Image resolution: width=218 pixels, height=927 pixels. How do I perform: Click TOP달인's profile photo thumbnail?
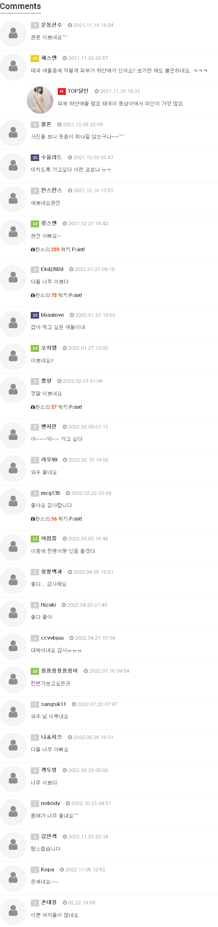pos(40,100)
